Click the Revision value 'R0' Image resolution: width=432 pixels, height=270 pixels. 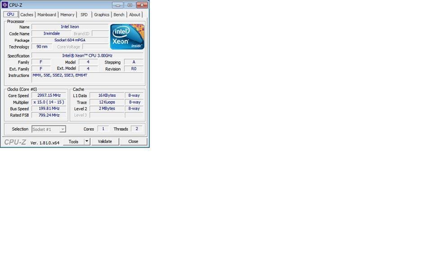tap(134, 68)
